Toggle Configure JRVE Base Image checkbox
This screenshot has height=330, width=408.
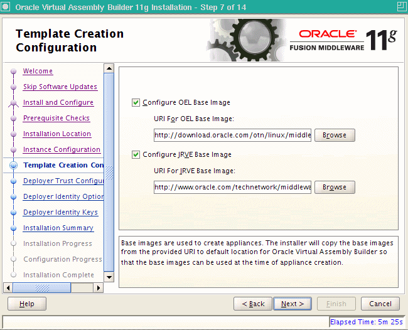tap(136, 155)
